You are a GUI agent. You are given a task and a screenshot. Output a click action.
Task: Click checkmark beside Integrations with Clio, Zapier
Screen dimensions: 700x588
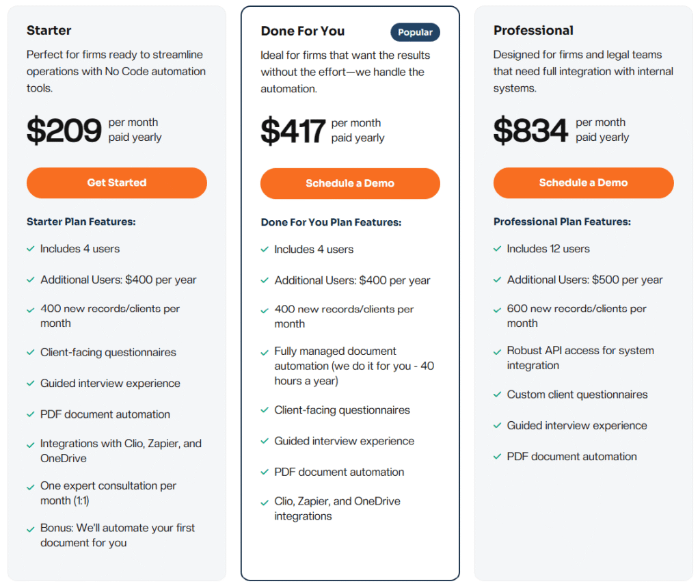tap(31, 444)
